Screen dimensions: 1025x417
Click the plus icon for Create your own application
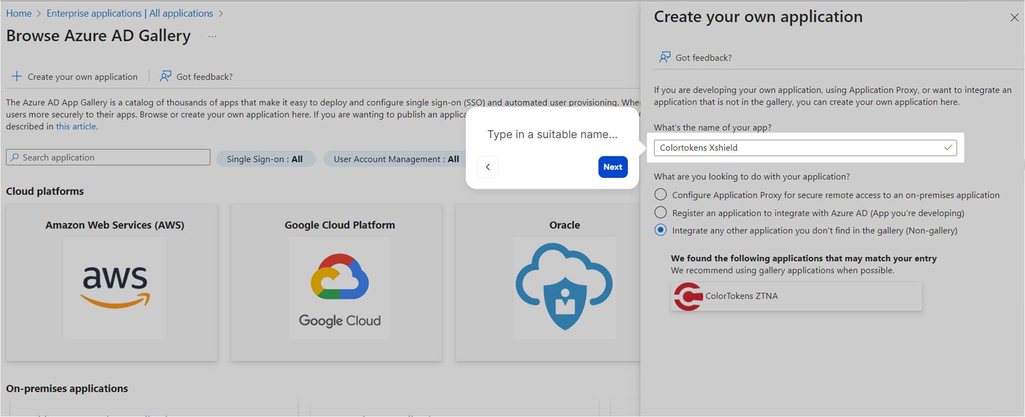tap(17, 76)
